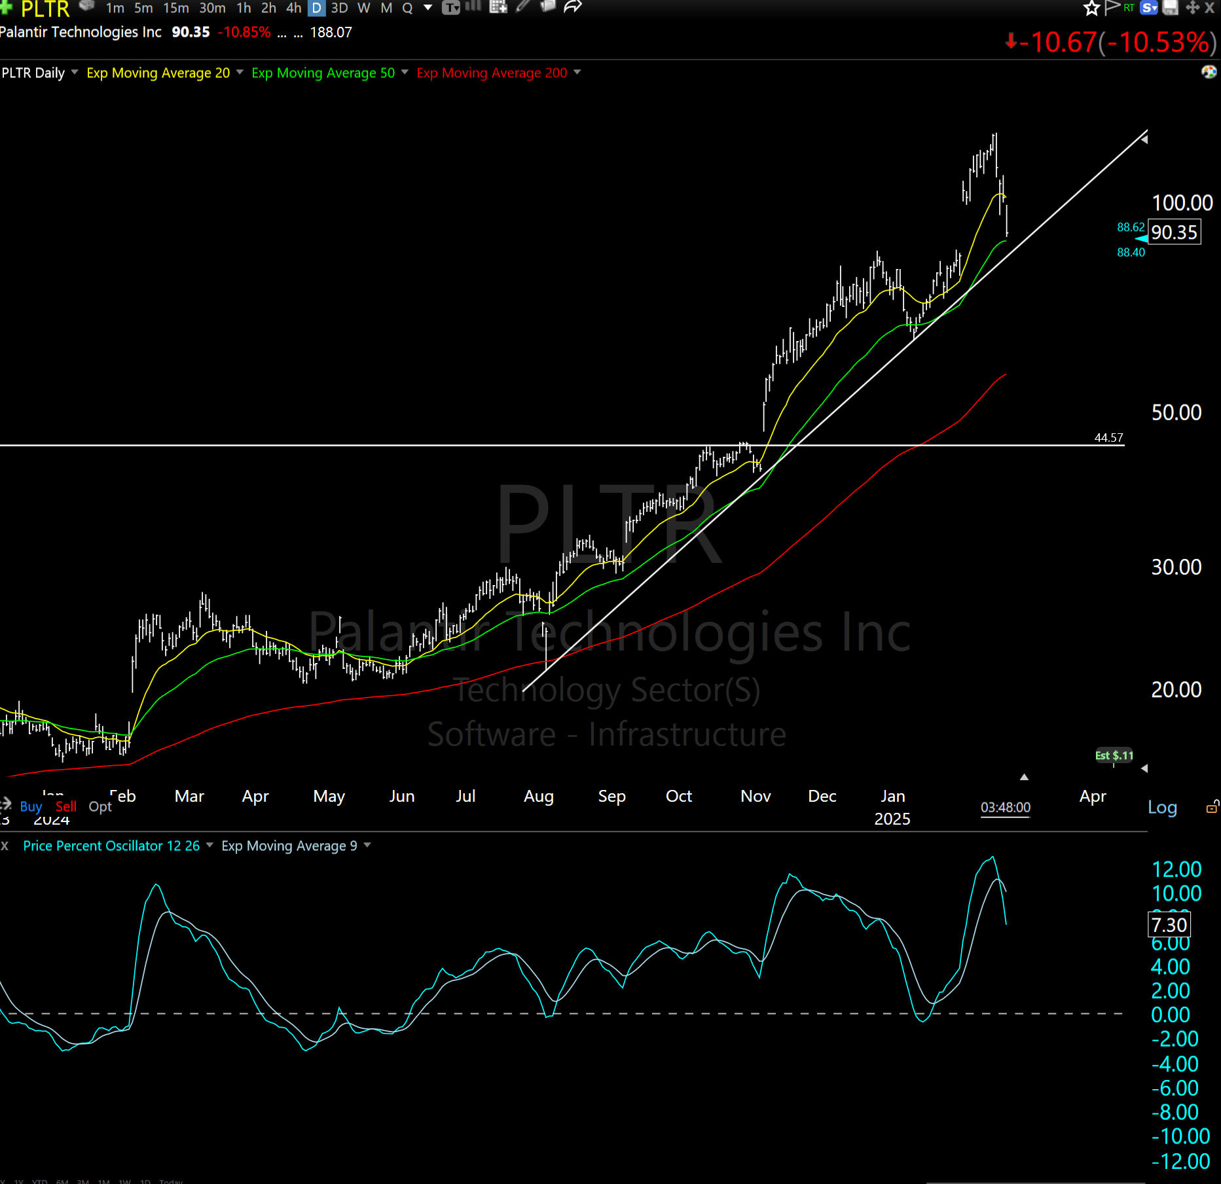Click the 88.40 cyan price label
This screenshot has height=1184, width=1221.
(1131, 252)
